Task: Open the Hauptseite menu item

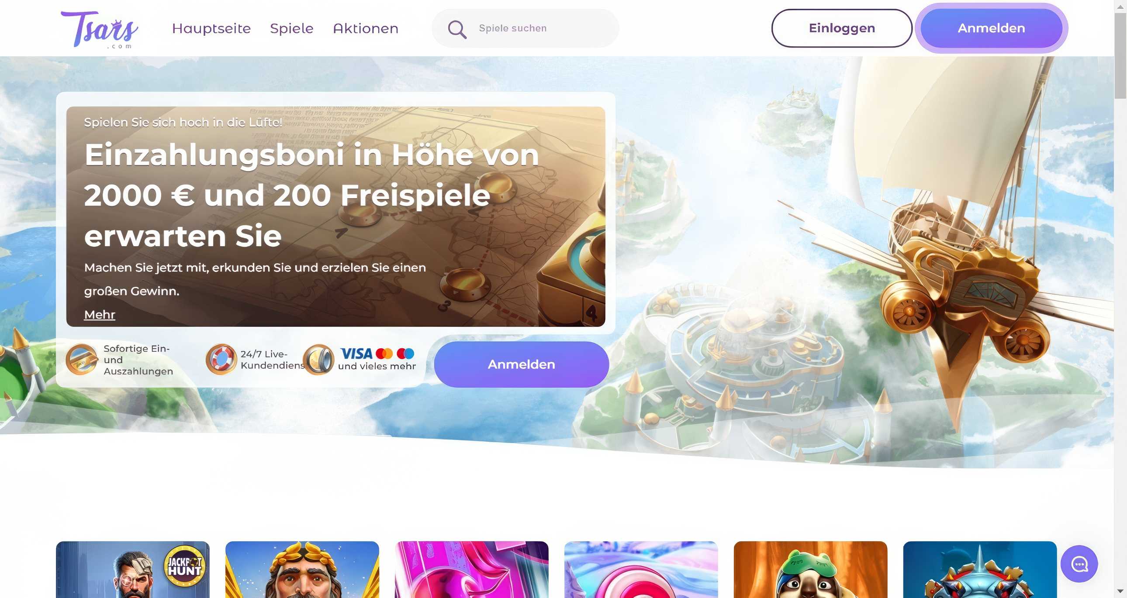Action: pyautogui.click(x=211, y=28)
